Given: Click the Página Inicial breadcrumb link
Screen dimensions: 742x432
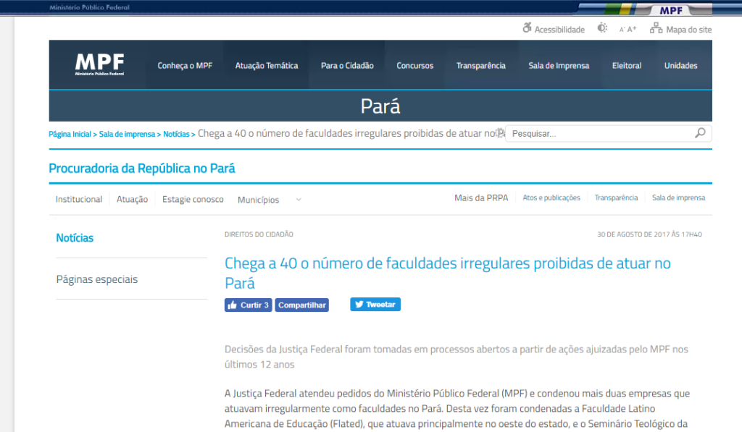Looking at the screenshot, I should [x=70, y=134].
